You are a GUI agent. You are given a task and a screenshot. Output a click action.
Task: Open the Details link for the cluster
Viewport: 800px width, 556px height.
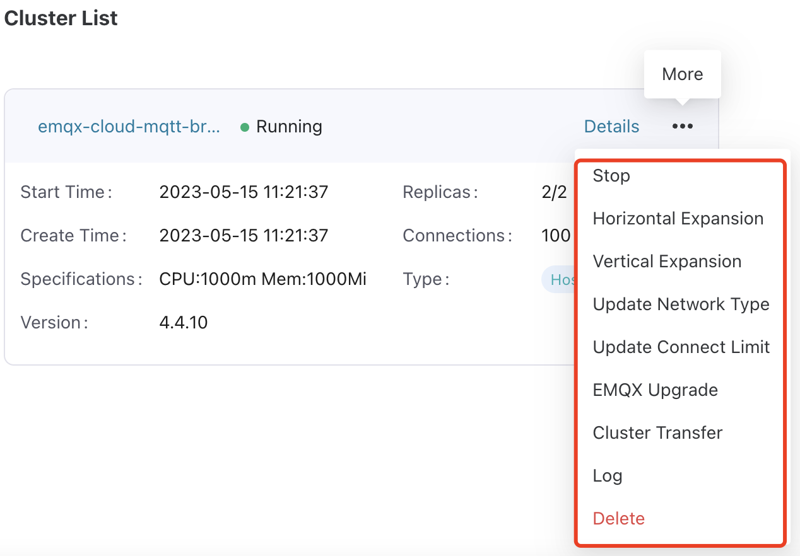[611, 127]
